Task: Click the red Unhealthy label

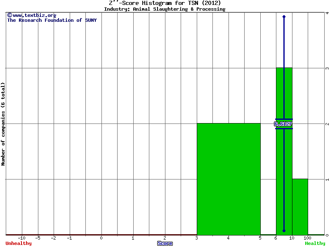Action: pos(19,243)
